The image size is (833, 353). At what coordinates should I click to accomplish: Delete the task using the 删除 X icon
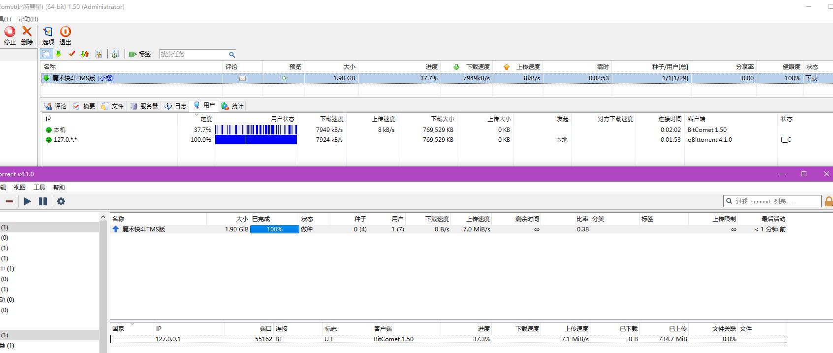(x=27, y=35)
